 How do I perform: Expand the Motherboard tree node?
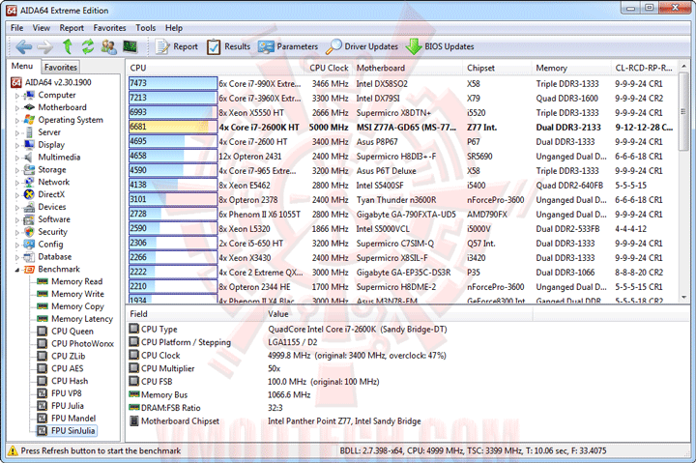pyautogui.click(x=16, y=108)
